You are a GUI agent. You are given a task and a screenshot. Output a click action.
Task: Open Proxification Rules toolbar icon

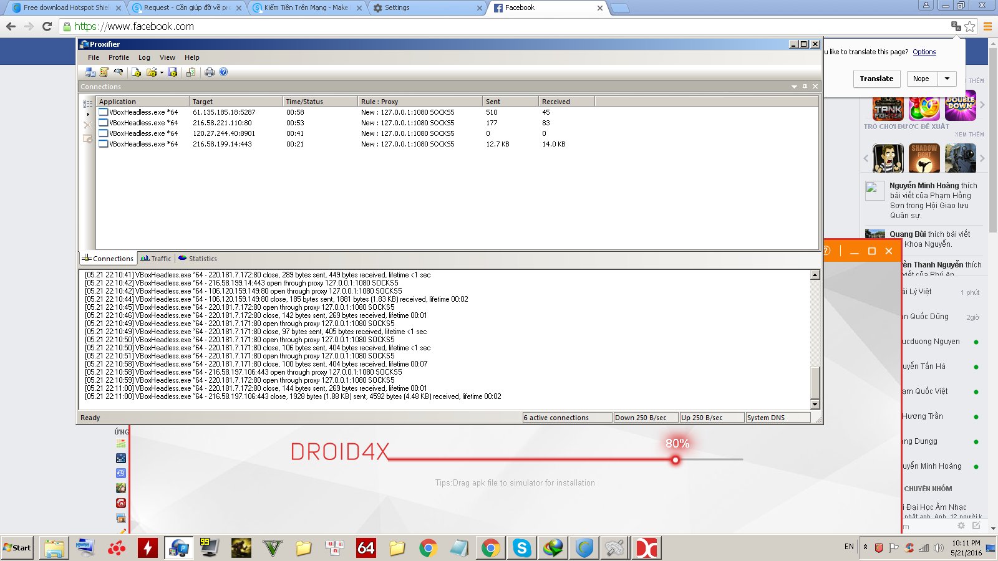[104, 72]
